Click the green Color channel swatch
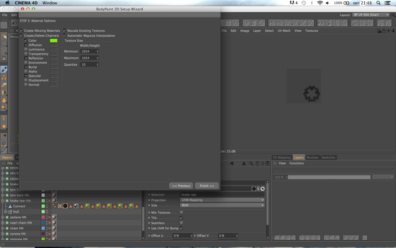396x248 pixels. coord(54,41)
